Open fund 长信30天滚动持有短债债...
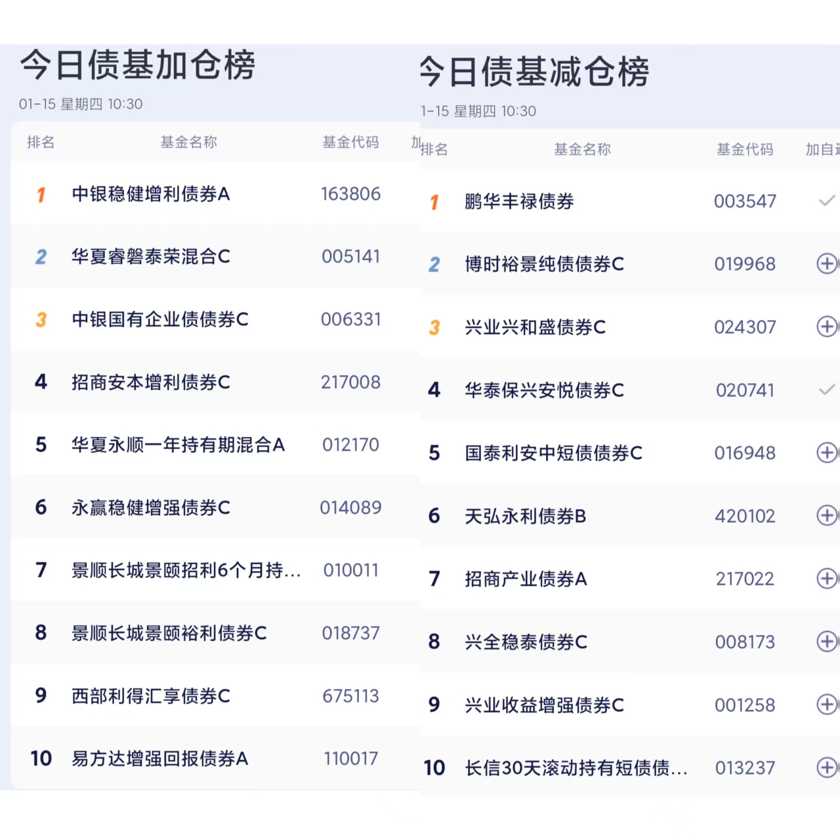This screenshot has height=840, width=840. 576,768
